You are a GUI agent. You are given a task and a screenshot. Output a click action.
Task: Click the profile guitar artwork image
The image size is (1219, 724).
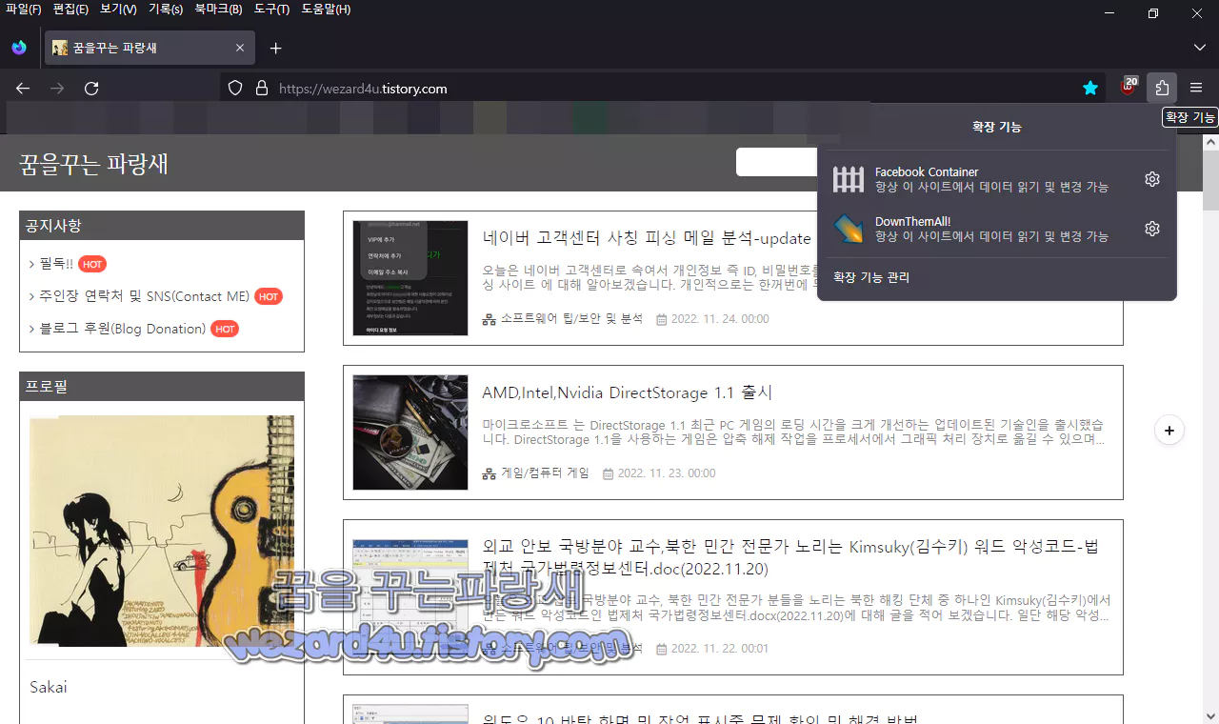click(x=162, y=531)
